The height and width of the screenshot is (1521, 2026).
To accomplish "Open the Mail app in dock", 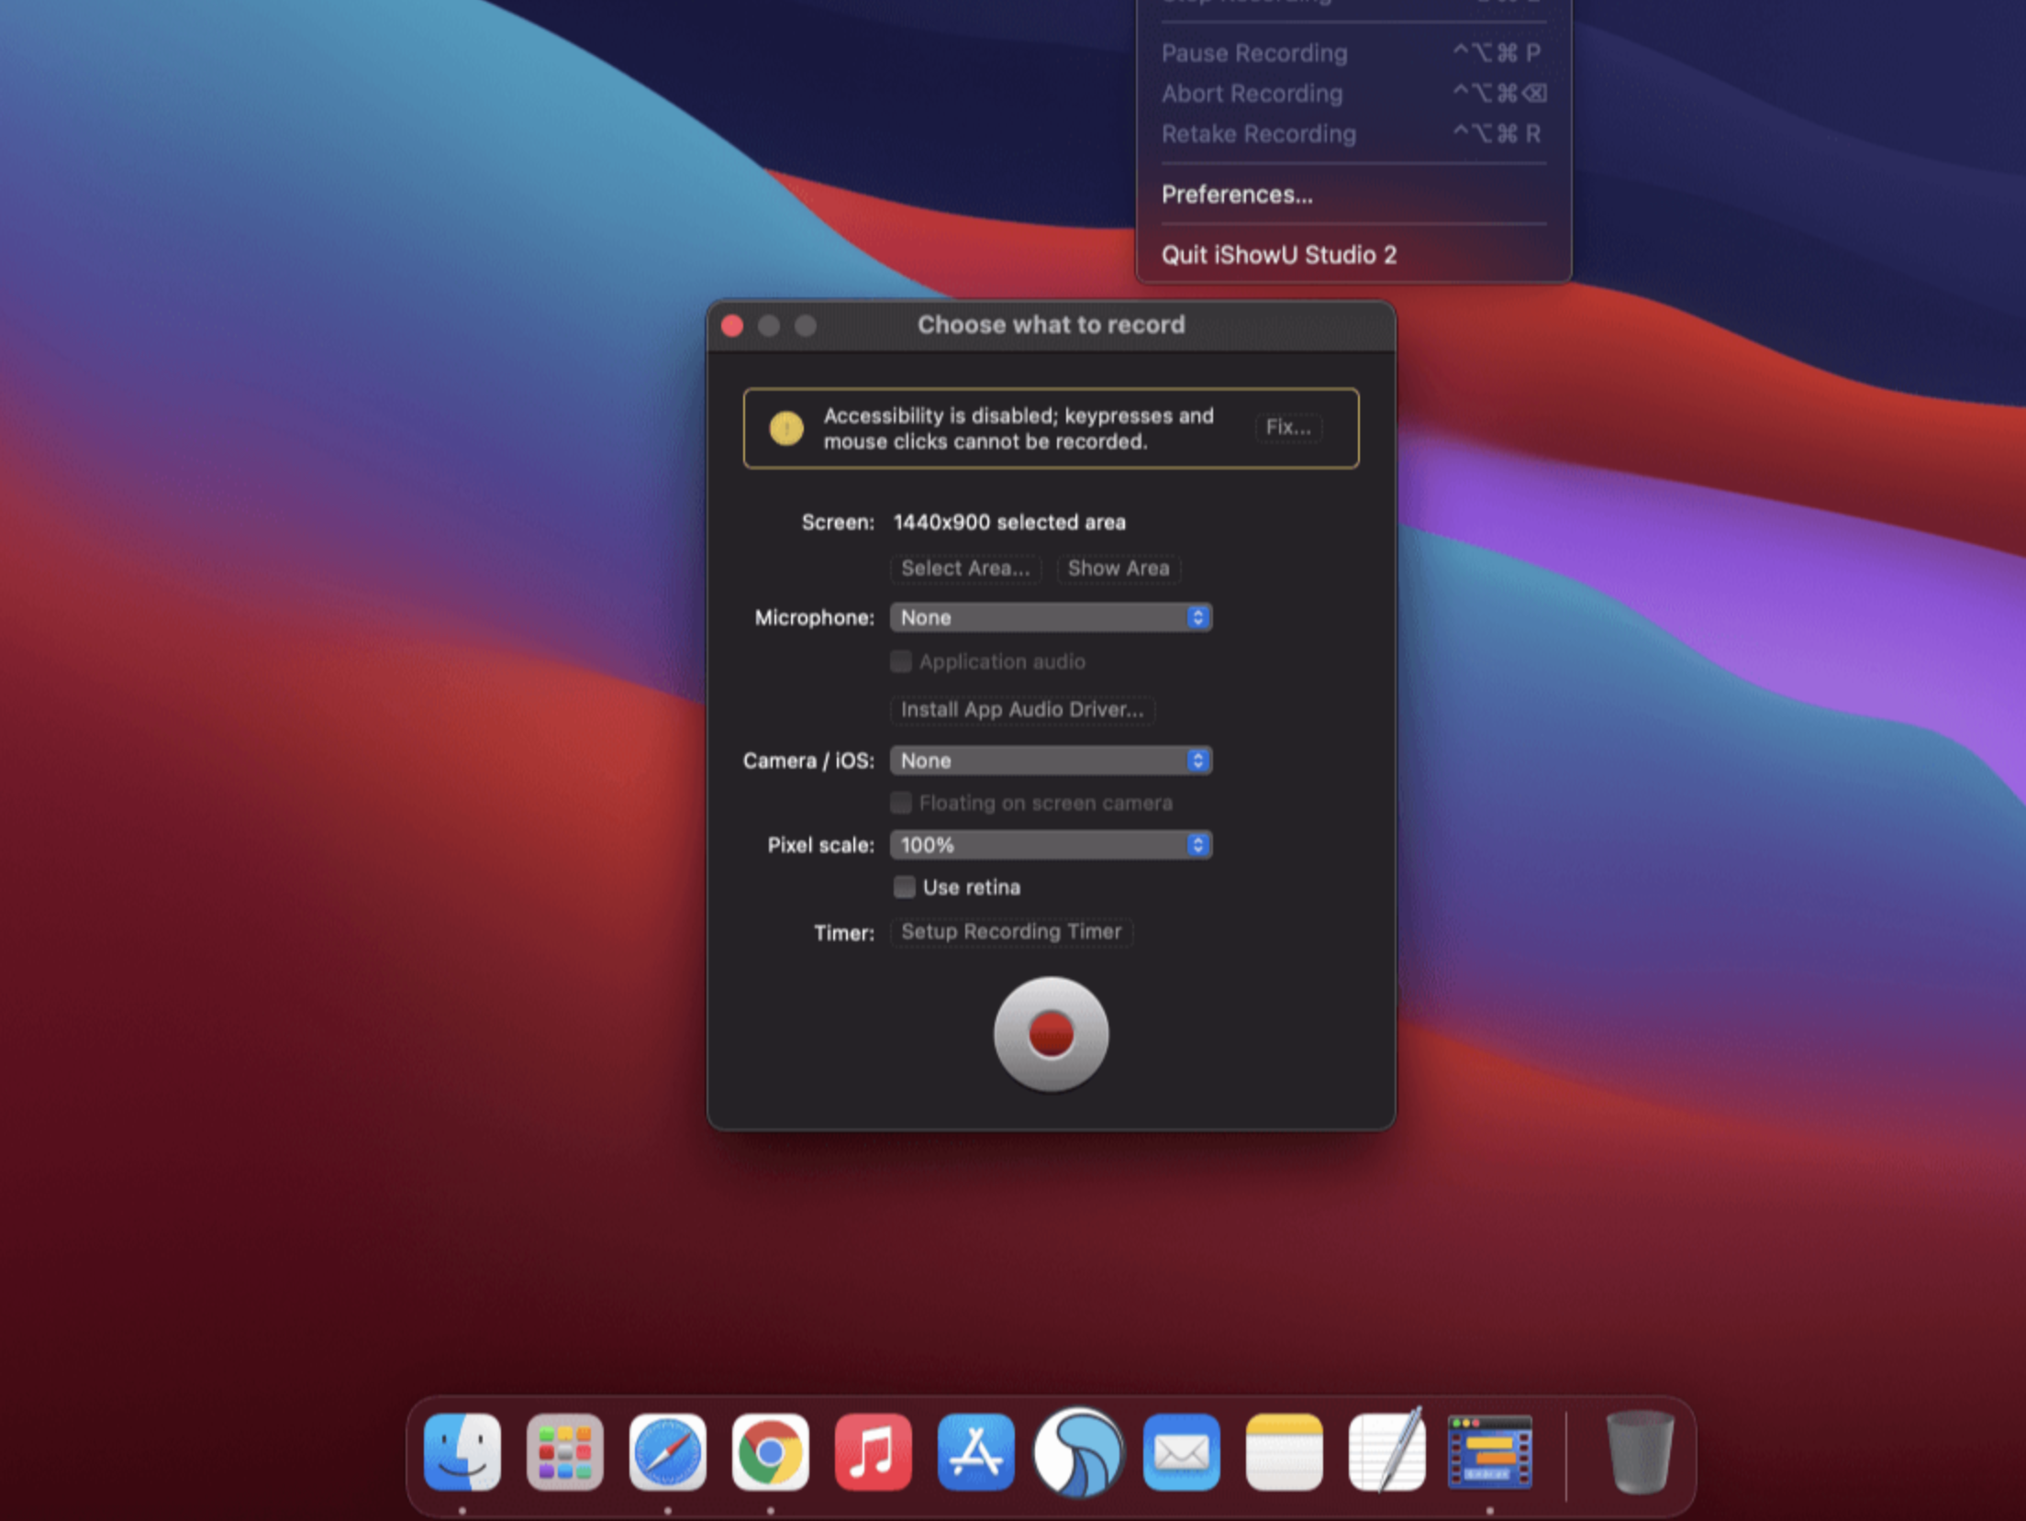I will click(1182, 1452).
